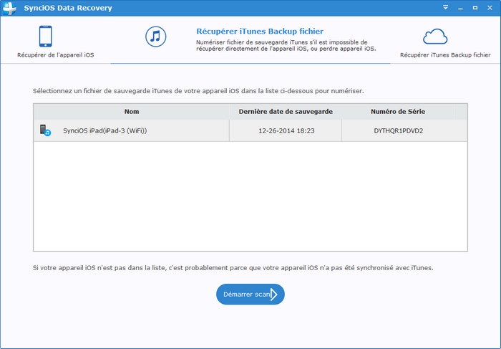Screen dimensions: 501x349
Task: Click the SynciOS Data Recovery title text
Action: coord(68,8)
